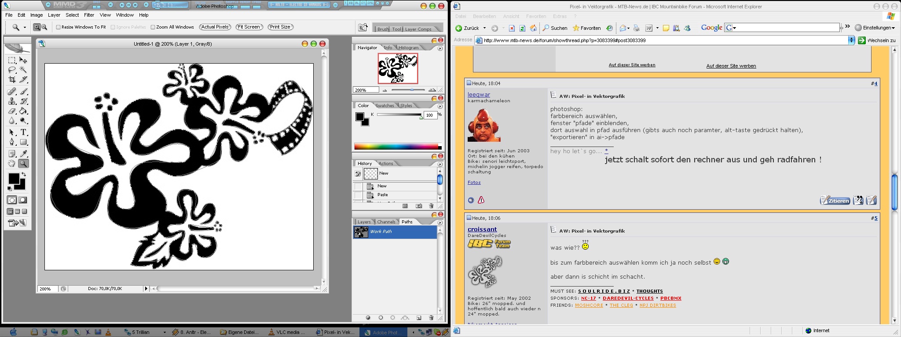Select the Hand tool
This screenshot has height=337, width=901.
pyautogui.click(x=12, y=164)
